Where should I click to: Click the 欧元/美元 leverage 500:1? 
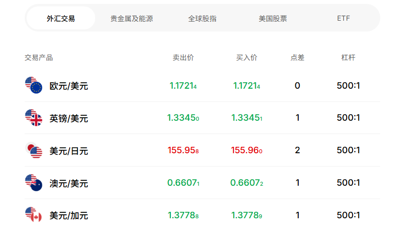click(x=348, y=86)
